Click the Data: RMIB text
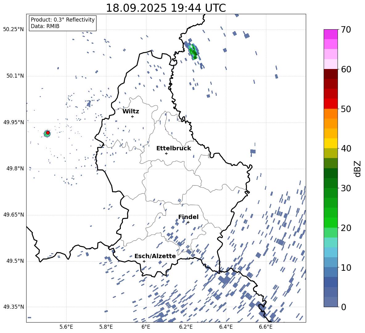Viewport: 365px width, 333px height. (x=45, y=26)
